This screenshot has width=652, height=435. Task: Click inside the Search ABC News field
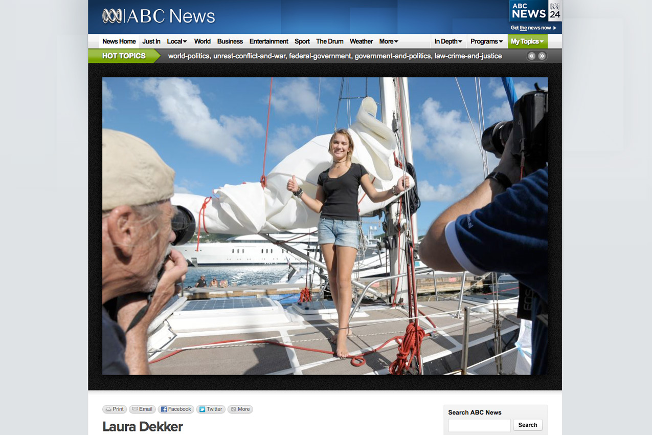(479, 425)
